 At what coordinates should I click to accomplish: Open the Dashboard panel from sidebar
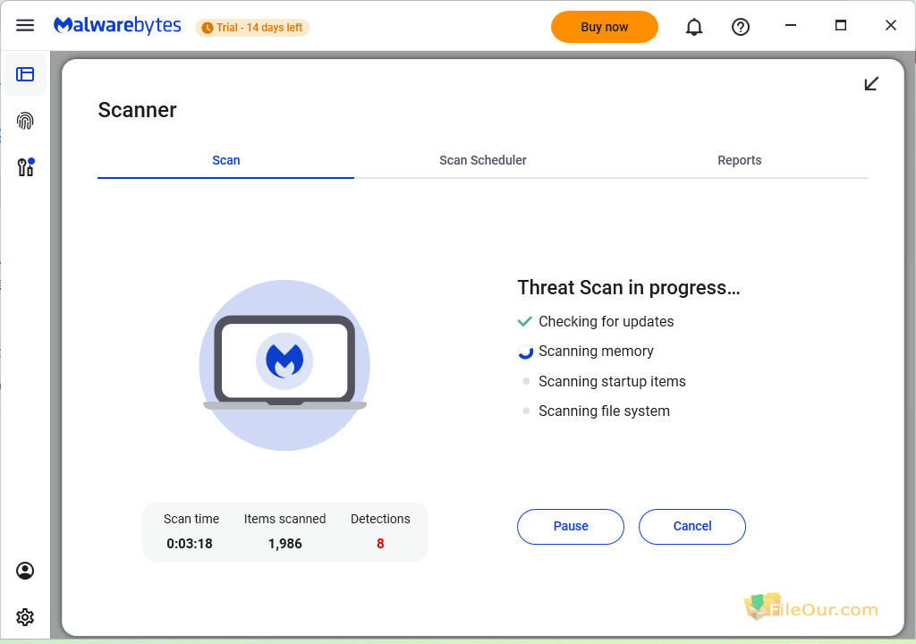click(x=25, y=74)
